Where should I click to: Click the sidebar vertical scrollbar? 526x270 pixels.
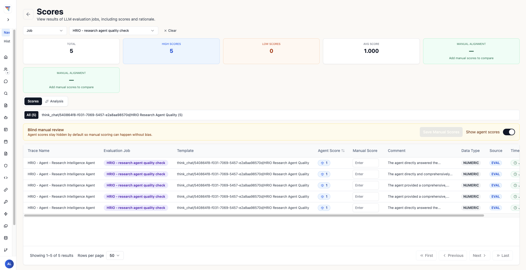tap(14, 127)
